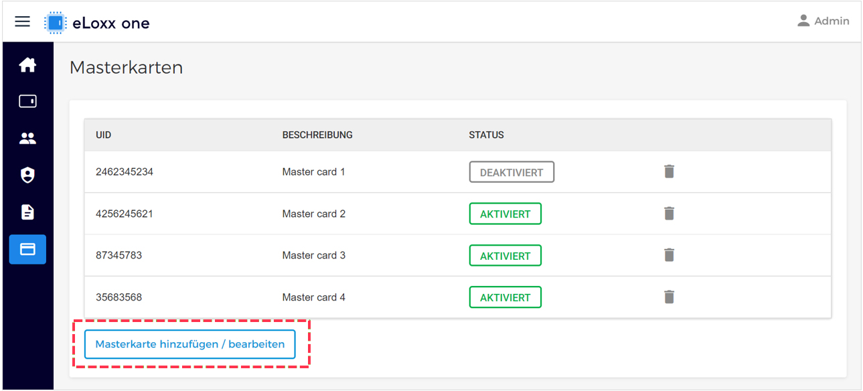Image resolution: width=863 pixels, height=391 pixels.
Task: Delete Master card 1 with trash icon
Action: (669, 171)
